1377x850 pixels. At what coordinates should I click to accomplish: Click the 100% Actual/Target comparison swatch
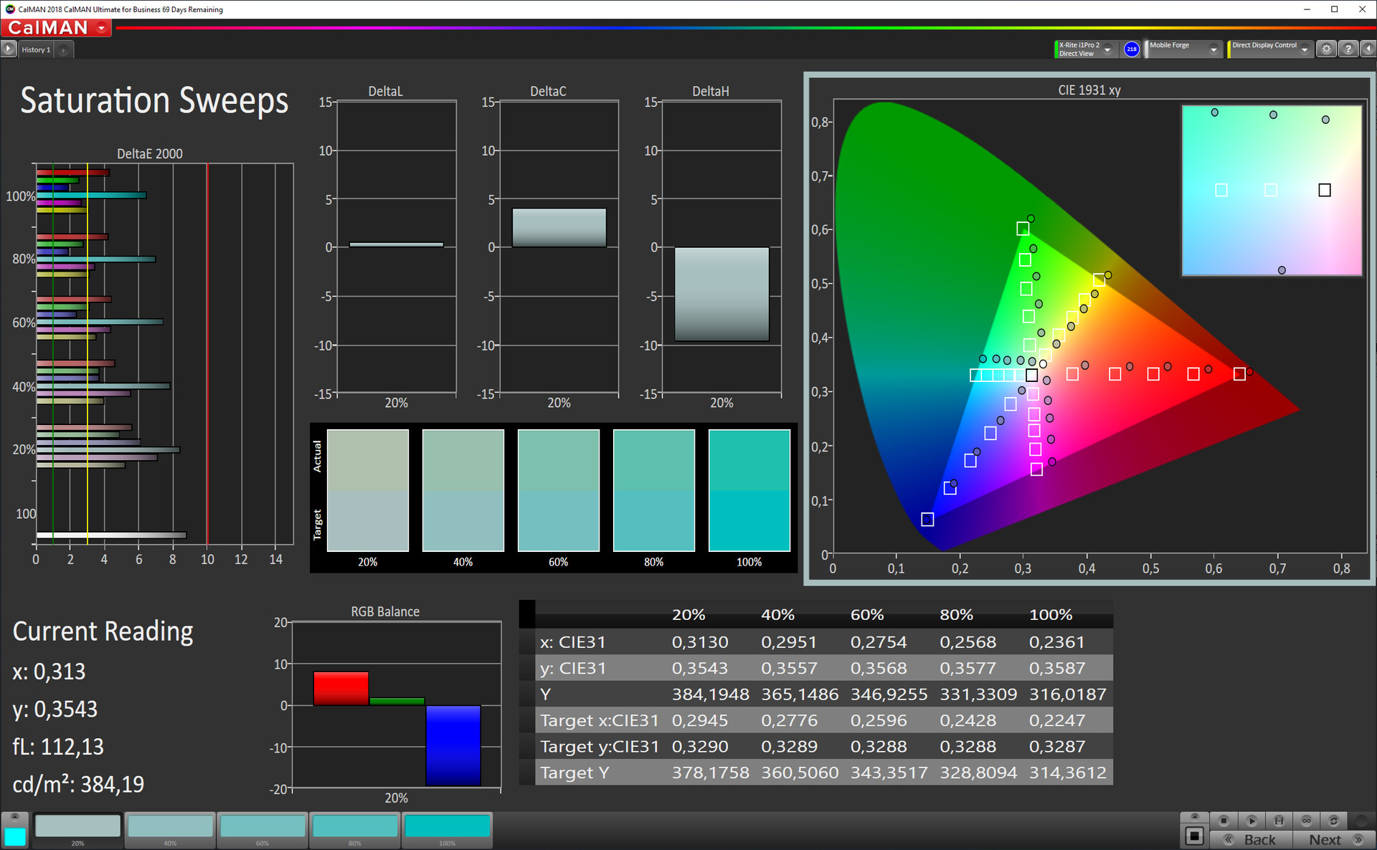click(749, 490)
